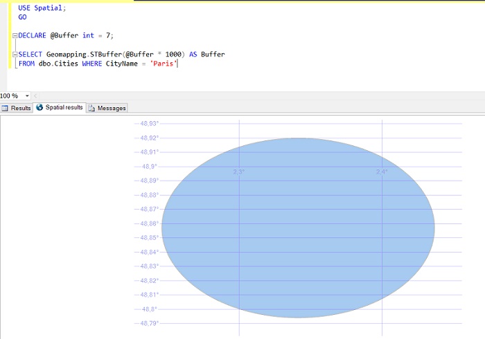Click the GO keyword in editor
Image resolution: width=485 pixels, height=339 pixels.
pos(23,17)
